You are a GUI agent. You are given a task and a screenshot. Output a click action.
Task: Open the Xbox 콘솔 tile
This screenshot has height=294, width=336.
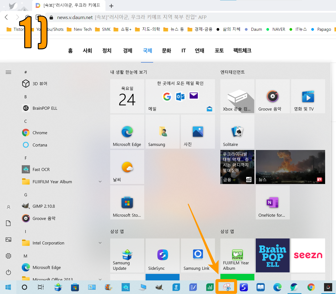(x=237, y=96)
